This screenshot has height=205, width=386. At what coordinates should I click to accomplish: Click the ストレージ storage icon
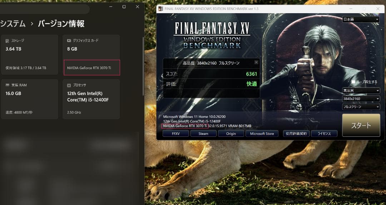click(7, 41)
